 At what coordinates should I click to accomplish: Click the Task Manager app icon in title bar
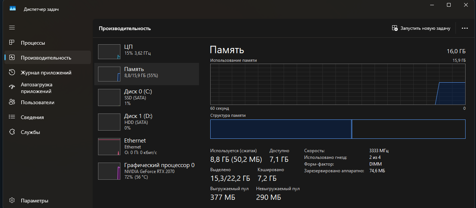point(13,9)
